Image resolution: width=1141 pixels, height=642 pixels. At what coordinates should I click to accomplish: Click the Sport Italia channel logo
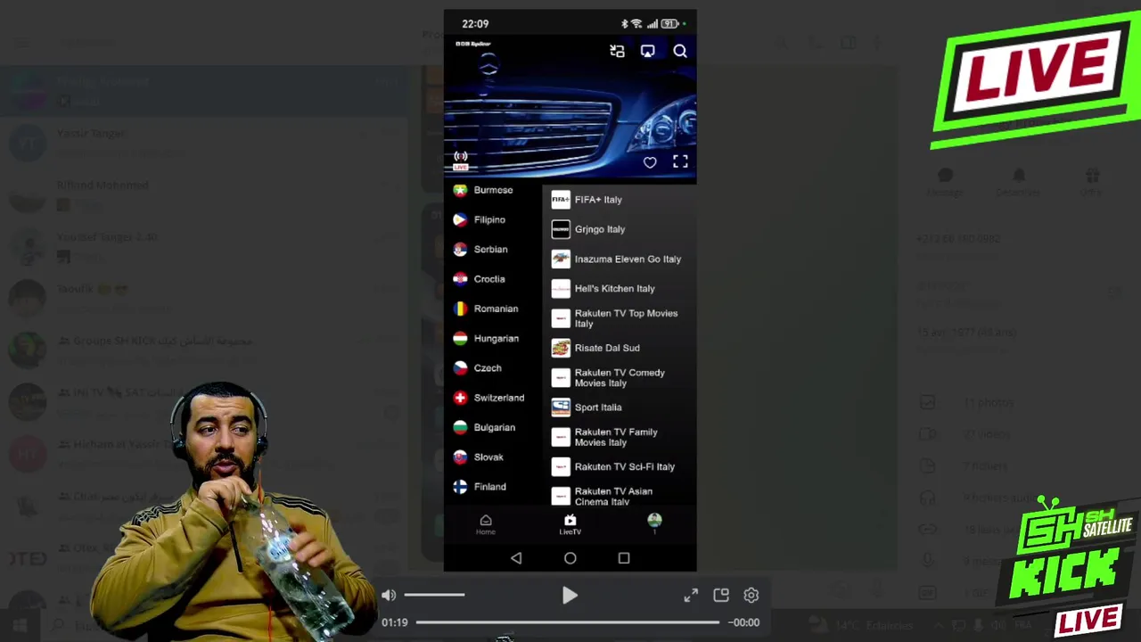(561, 407)
